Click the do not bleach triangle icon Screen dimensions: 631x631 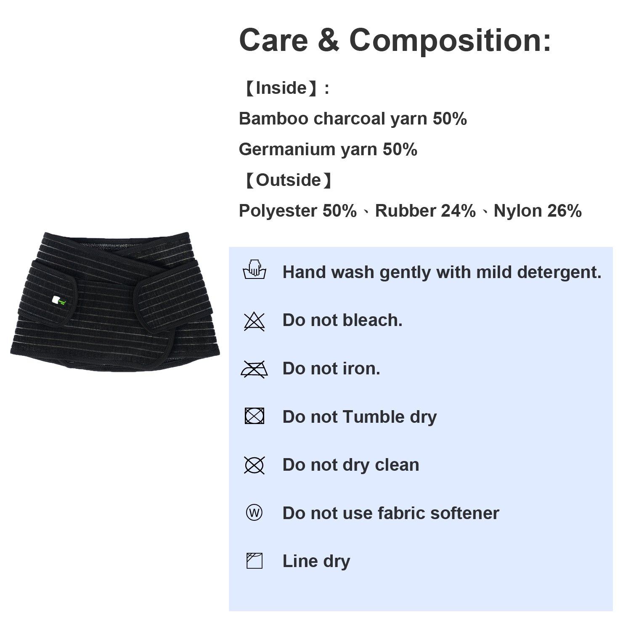(255, 322)
